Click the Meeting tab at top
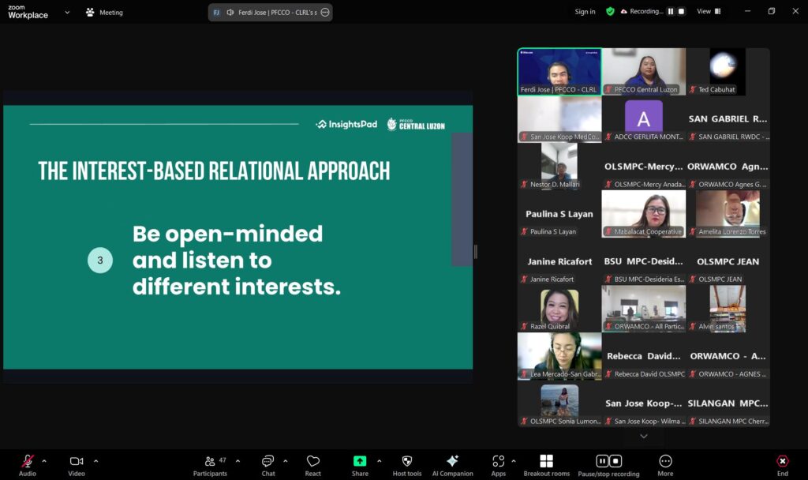808x480 pixels. (105, 13)
